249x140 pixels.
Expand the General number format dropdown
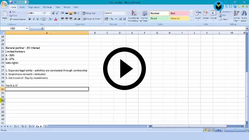125,13
